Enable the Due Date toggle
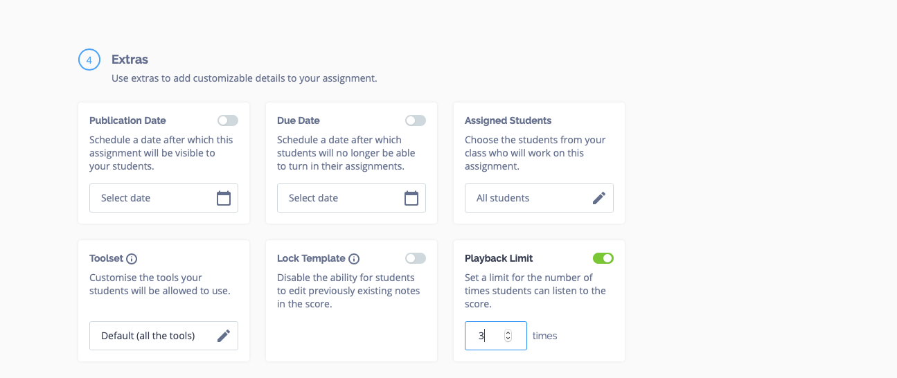897x378 pixels. [x=416, y=120]
